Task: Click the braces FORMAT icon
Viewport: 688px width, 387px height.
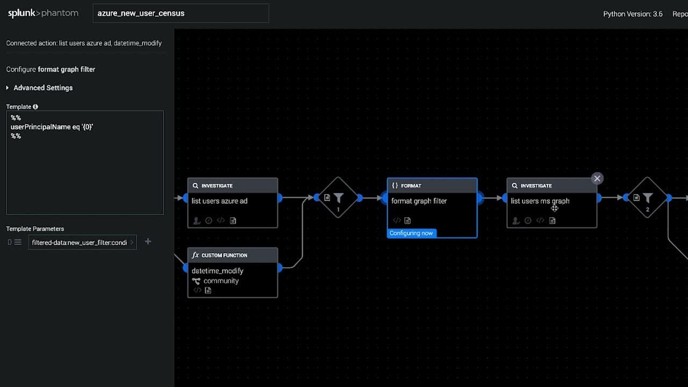Action: (395, 185)
